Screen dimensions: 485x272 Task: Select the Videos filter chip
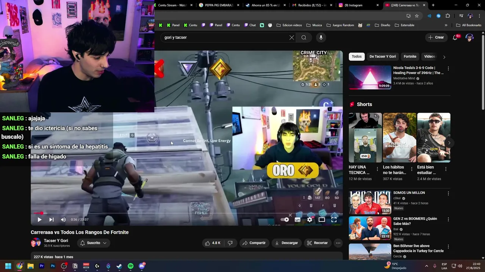click(430, 57)
